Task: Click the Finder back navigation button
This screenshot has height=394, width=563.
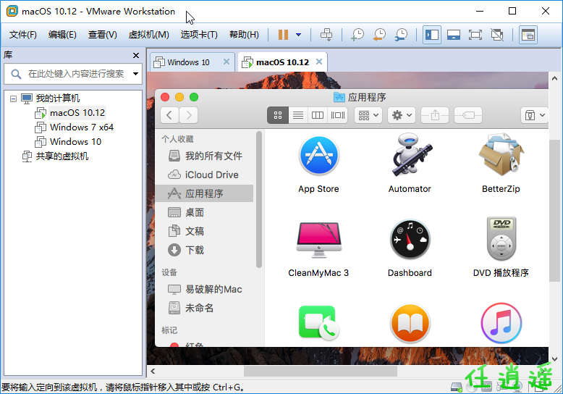Action: [x=169, y=115]
